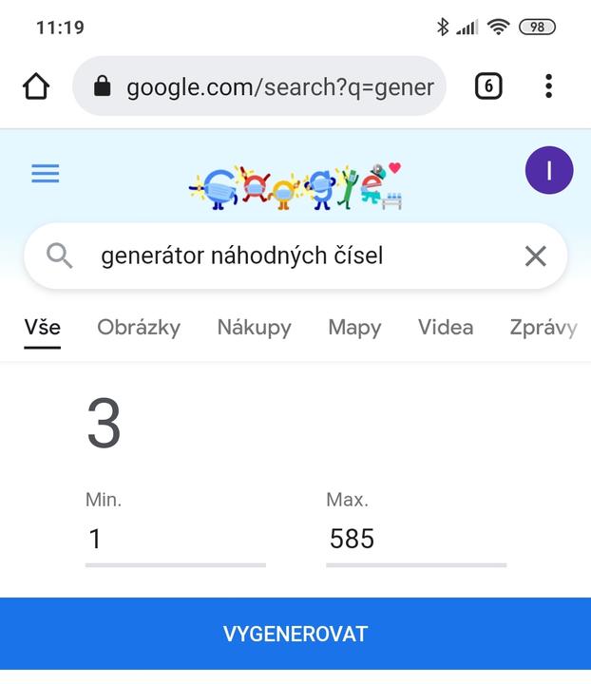Switch to the Nákupy tab
The height and width of the screenshot is (684, 591).
[x=254, y=328]
